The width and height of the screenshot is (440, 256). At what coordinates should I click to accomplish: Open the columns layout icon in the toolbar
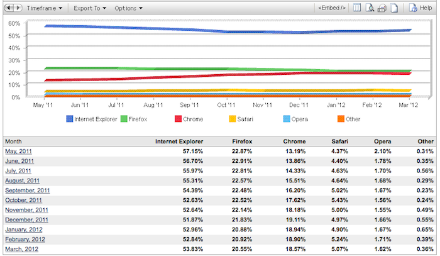point(357,8)
